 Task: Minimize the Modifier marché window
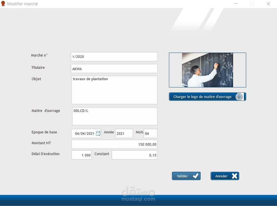tap(236, 4)
